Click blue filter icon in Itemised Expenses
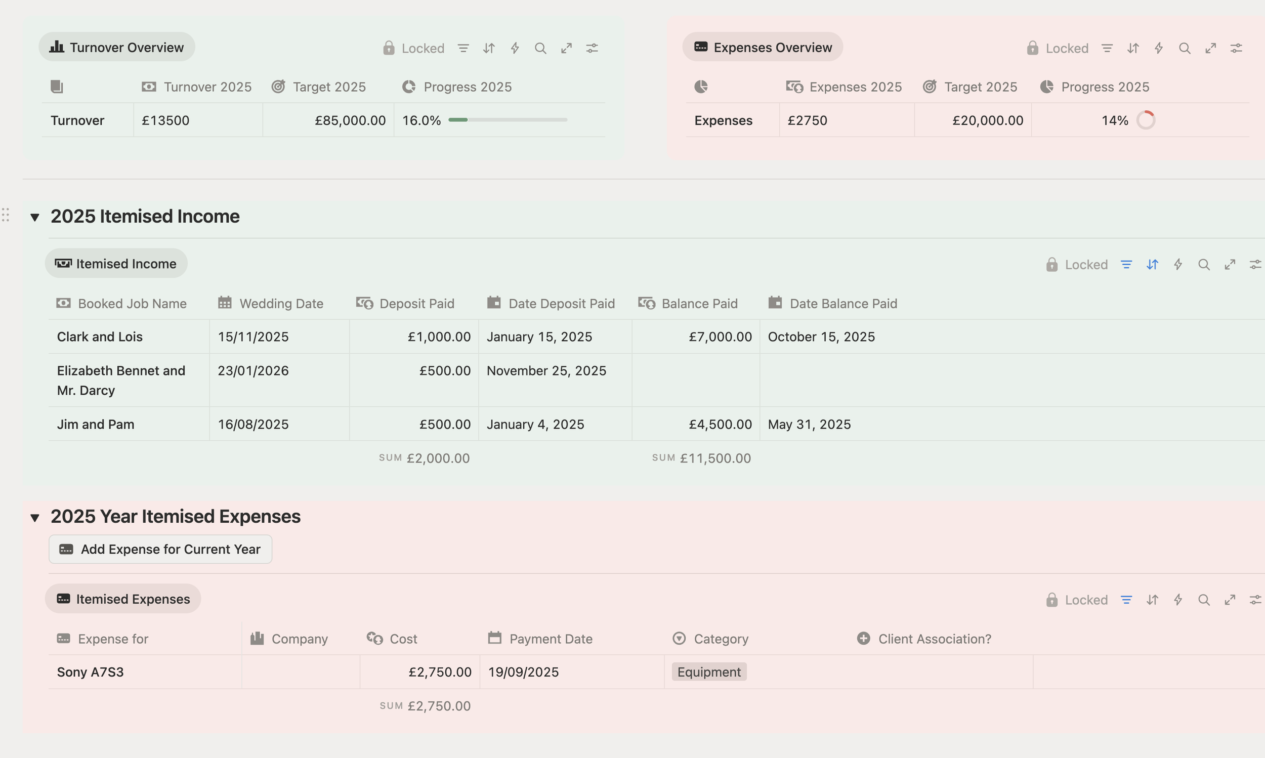This screenshot has width=1265, height=758. tap(1126, 600)
